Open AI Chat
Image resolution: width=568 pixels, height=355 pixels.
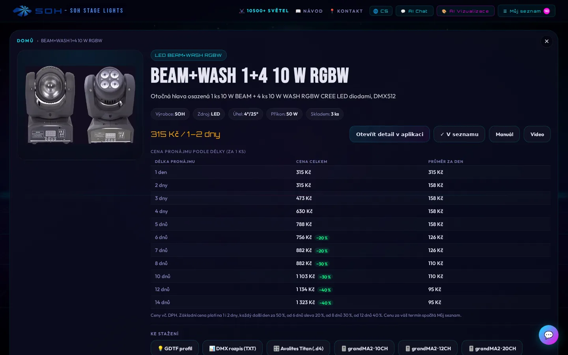[415, 11]
